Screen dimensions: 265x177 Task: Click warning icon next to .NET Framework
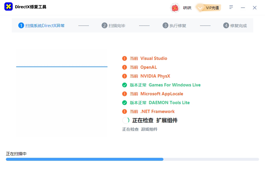pos(125,112)
